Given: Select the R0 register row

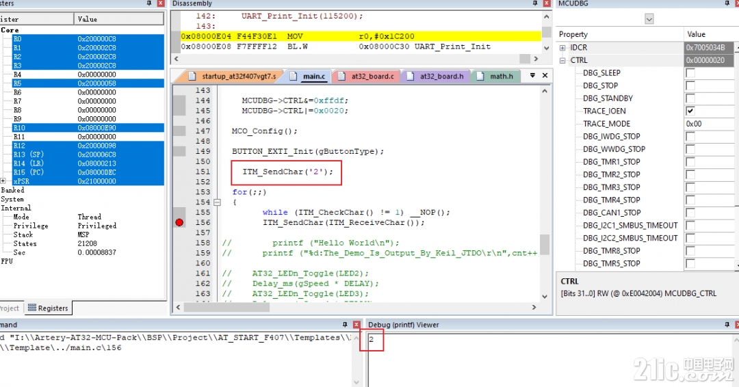Looking at the screenshot, I should [x=82, y=38].
